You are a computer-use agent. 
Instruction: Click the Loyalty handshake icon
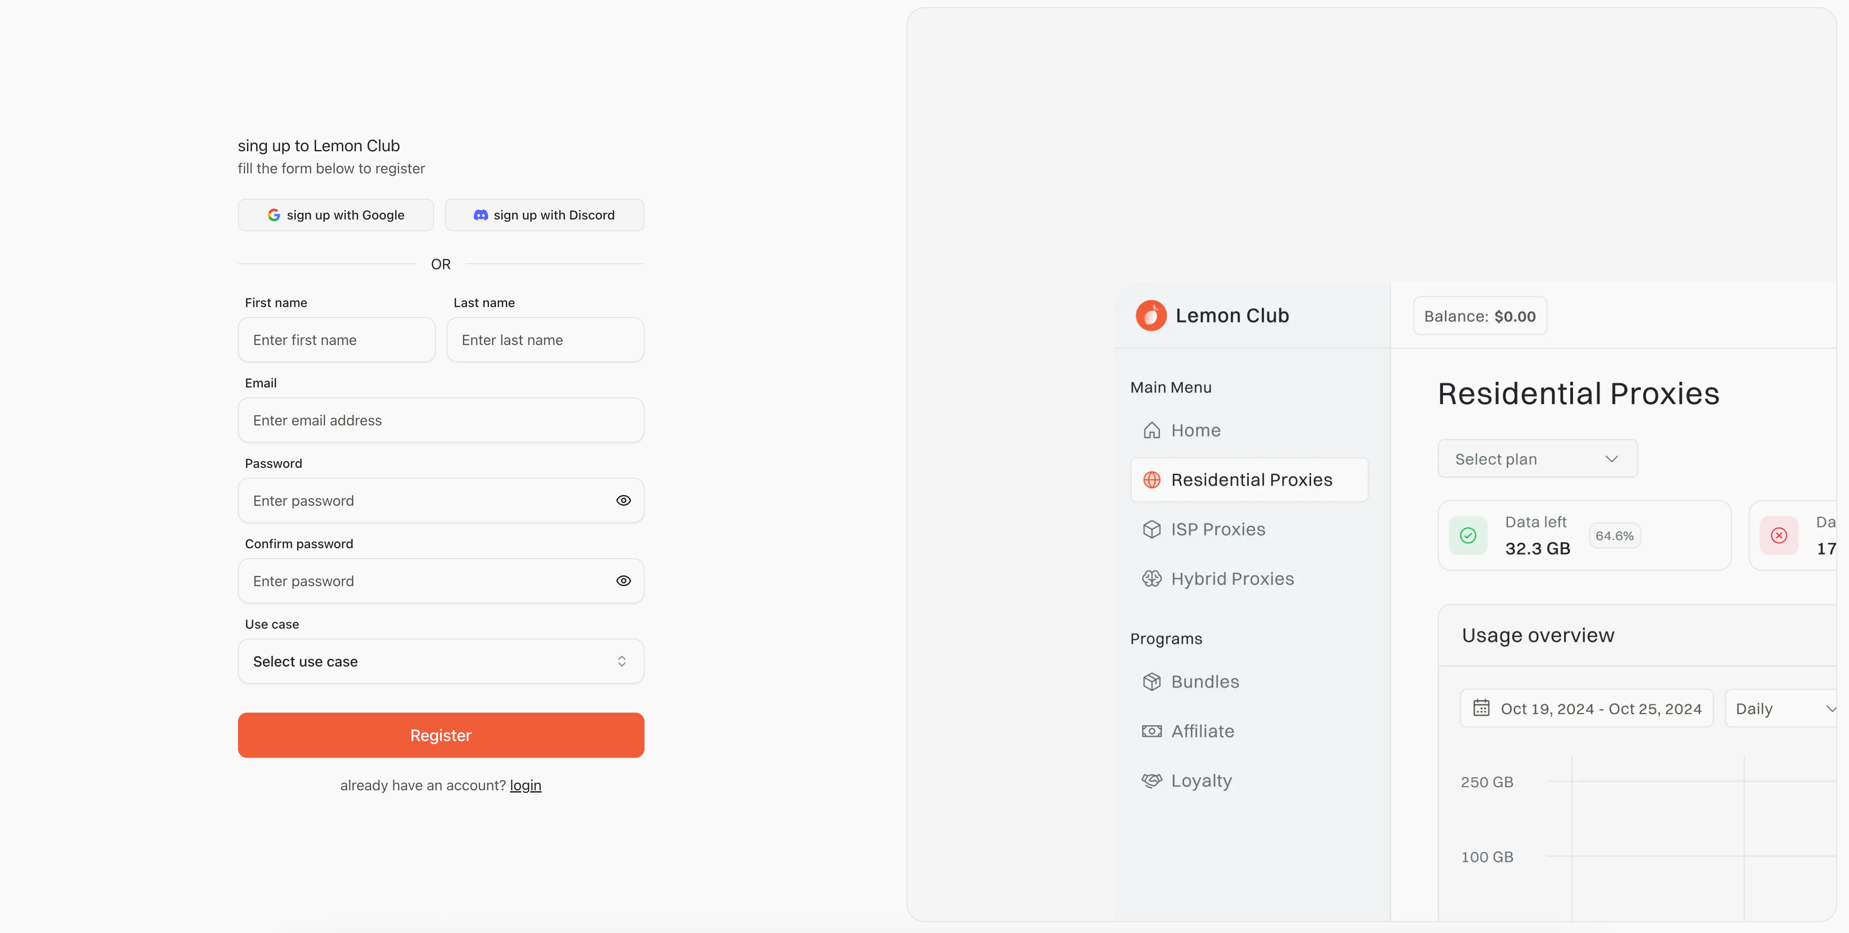1151,781
